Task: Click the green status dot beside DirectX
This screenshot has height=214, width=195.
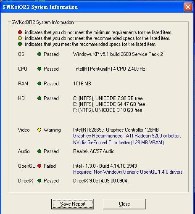Action: [x=40, y=181]
